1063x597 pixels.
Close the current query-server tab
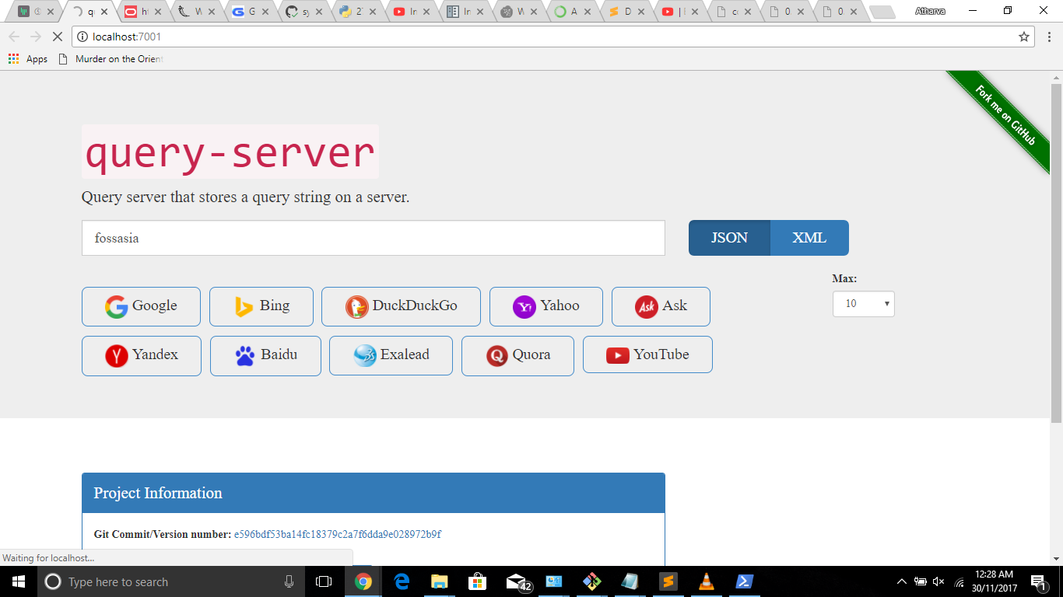(105, 12)
